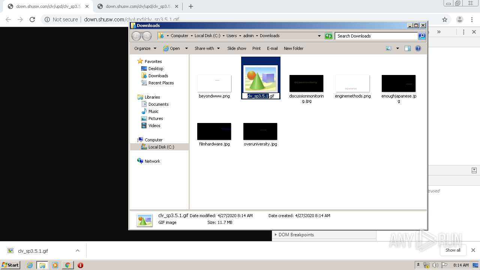Open Music library
This screenshot has height=270, width=480.
(153, 111)
